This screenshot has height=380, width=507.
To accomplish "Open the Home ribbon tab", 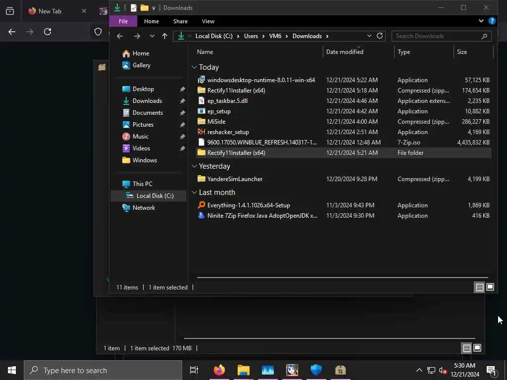I will click(152, 21).
